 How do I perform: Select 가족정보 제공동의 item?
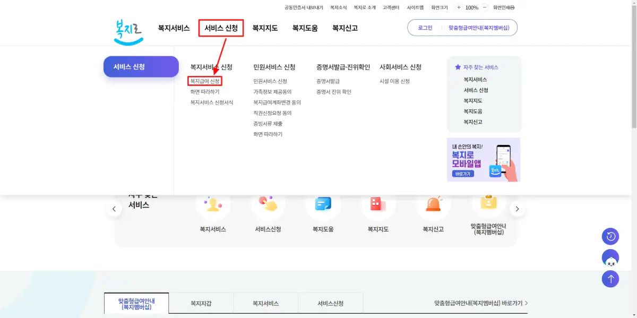[x=272, y=92]
